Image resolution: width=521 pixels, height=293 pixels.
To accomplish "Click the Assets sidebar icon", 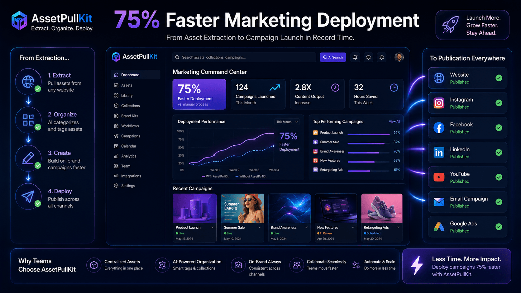I will pos(116,85).
